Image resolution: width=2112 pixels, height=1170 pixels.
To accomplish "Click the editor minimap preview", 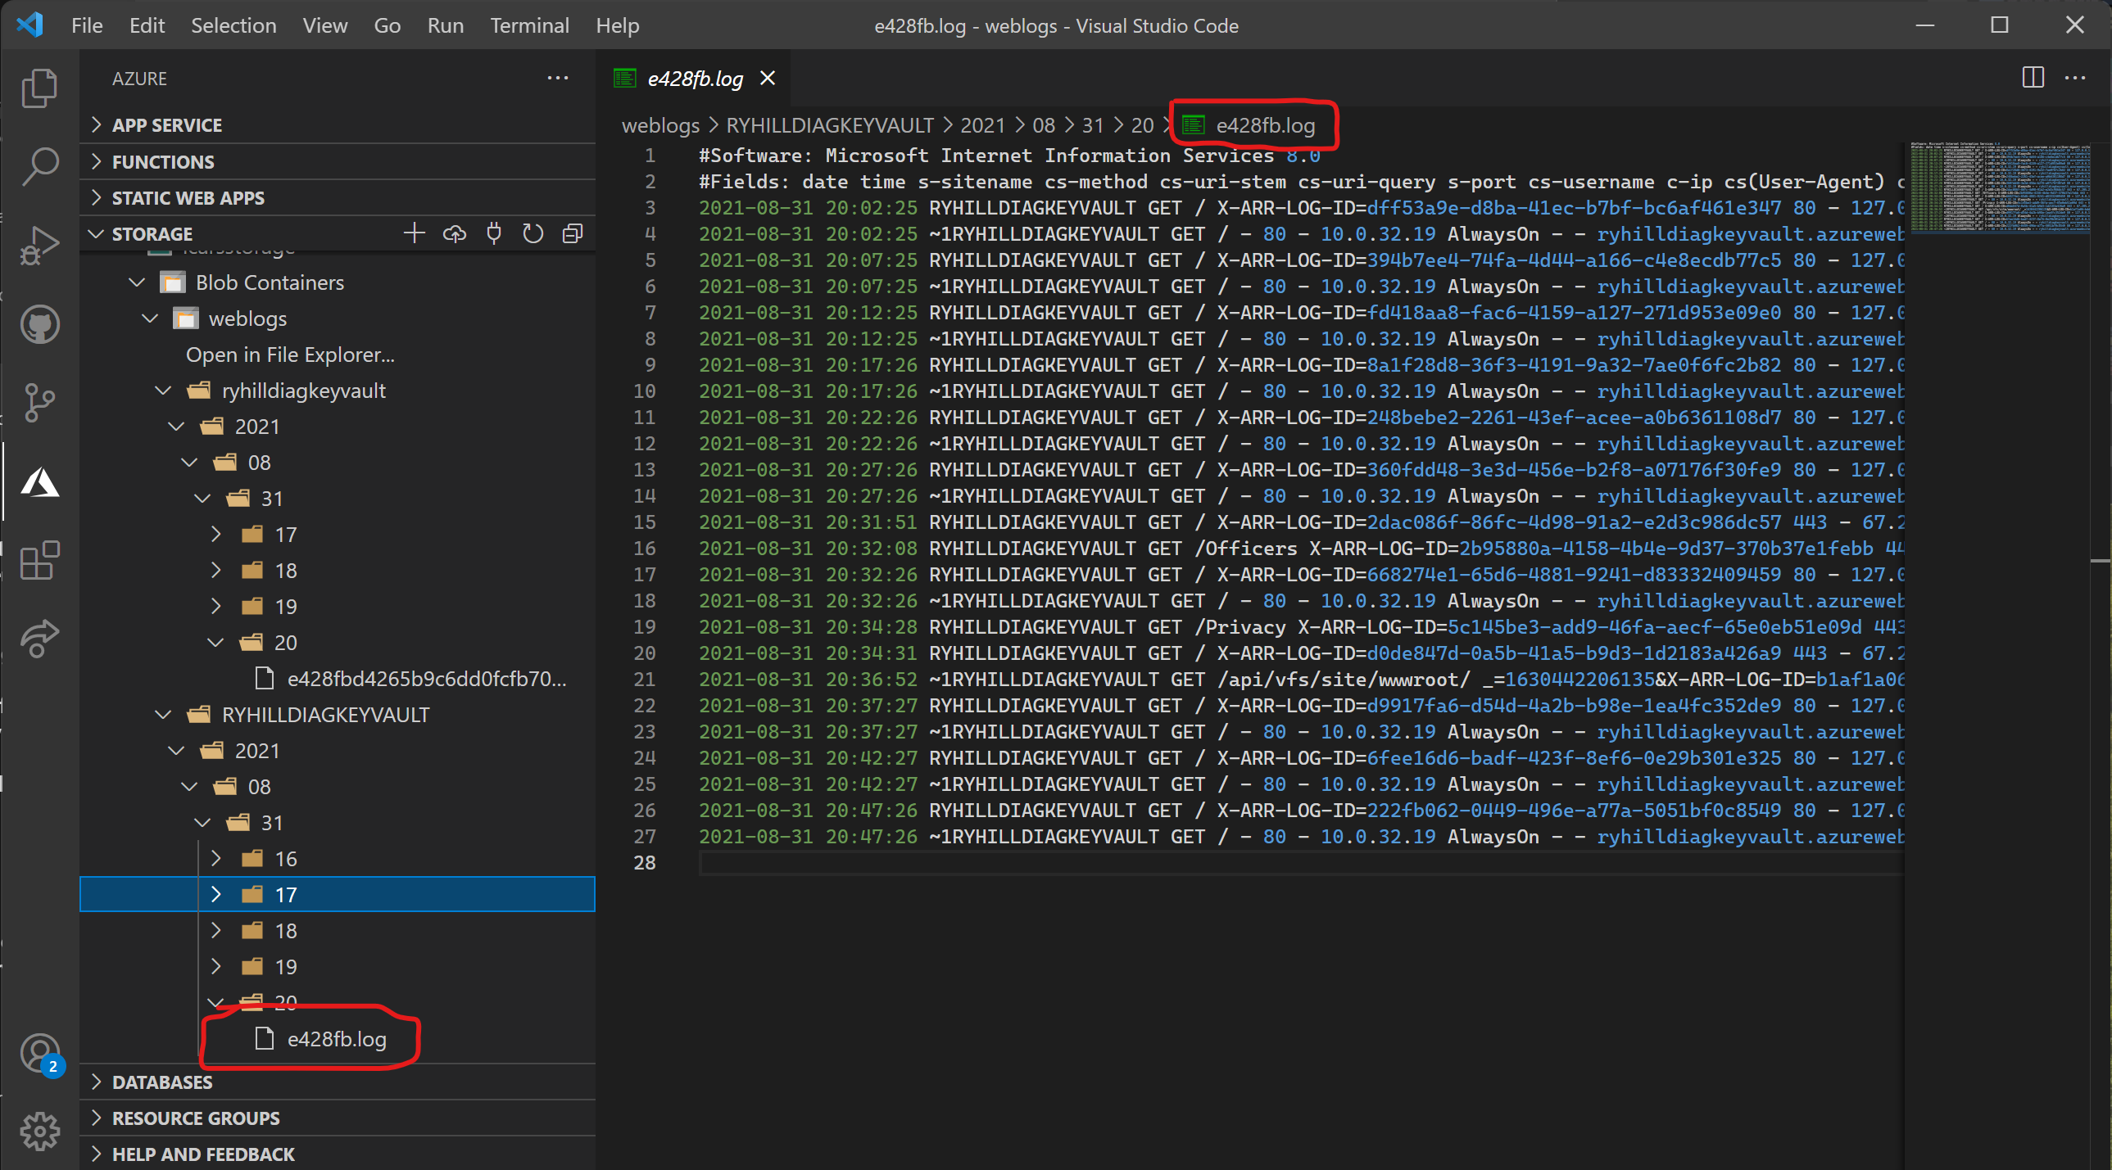I will tap(2000, 187).
